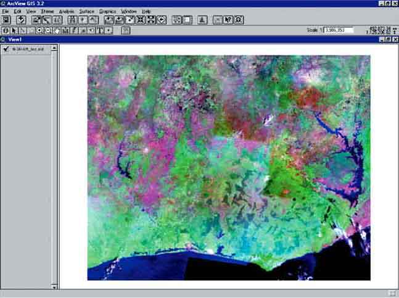Open the Graphics menu

click(x=107, y=11)
